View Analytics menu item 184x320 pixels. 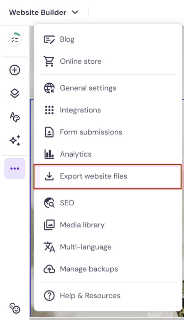pos(76,154)
